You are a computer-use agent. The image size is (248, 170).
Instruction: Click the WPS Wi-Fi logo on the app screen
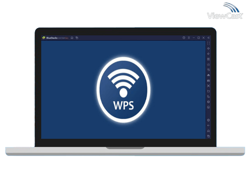click(123, 90)
